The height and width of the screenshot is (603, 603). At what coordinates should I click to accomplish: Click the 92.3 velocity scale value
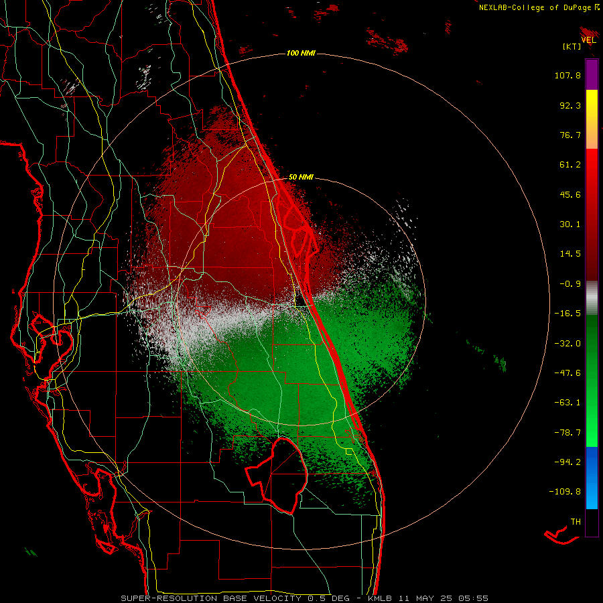point(570,105)
